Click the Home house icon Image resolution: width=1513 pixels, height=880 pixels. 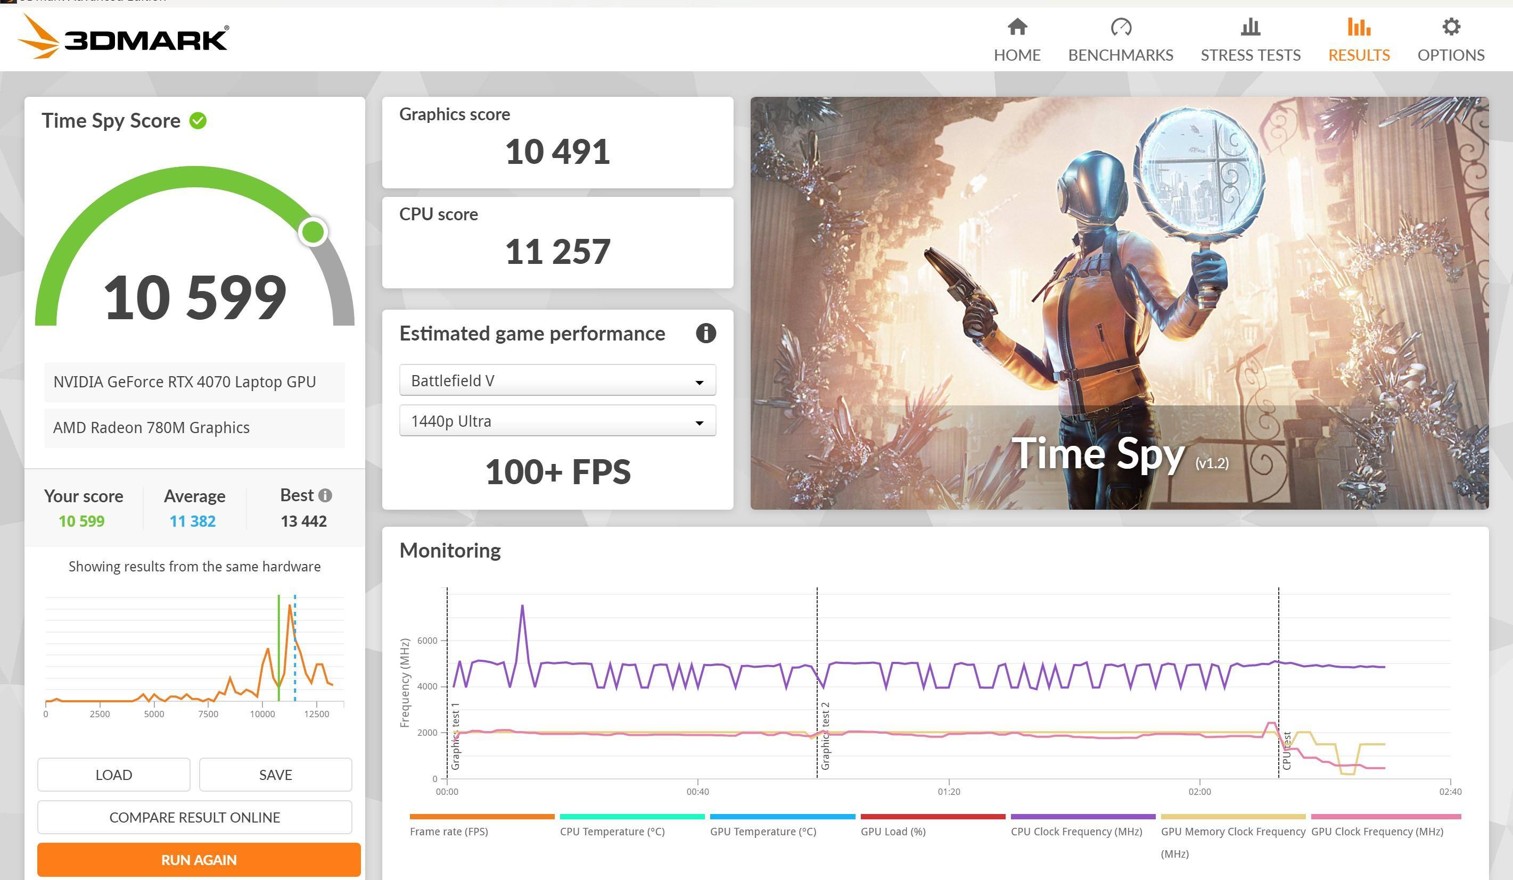(x=1017, y=27)
